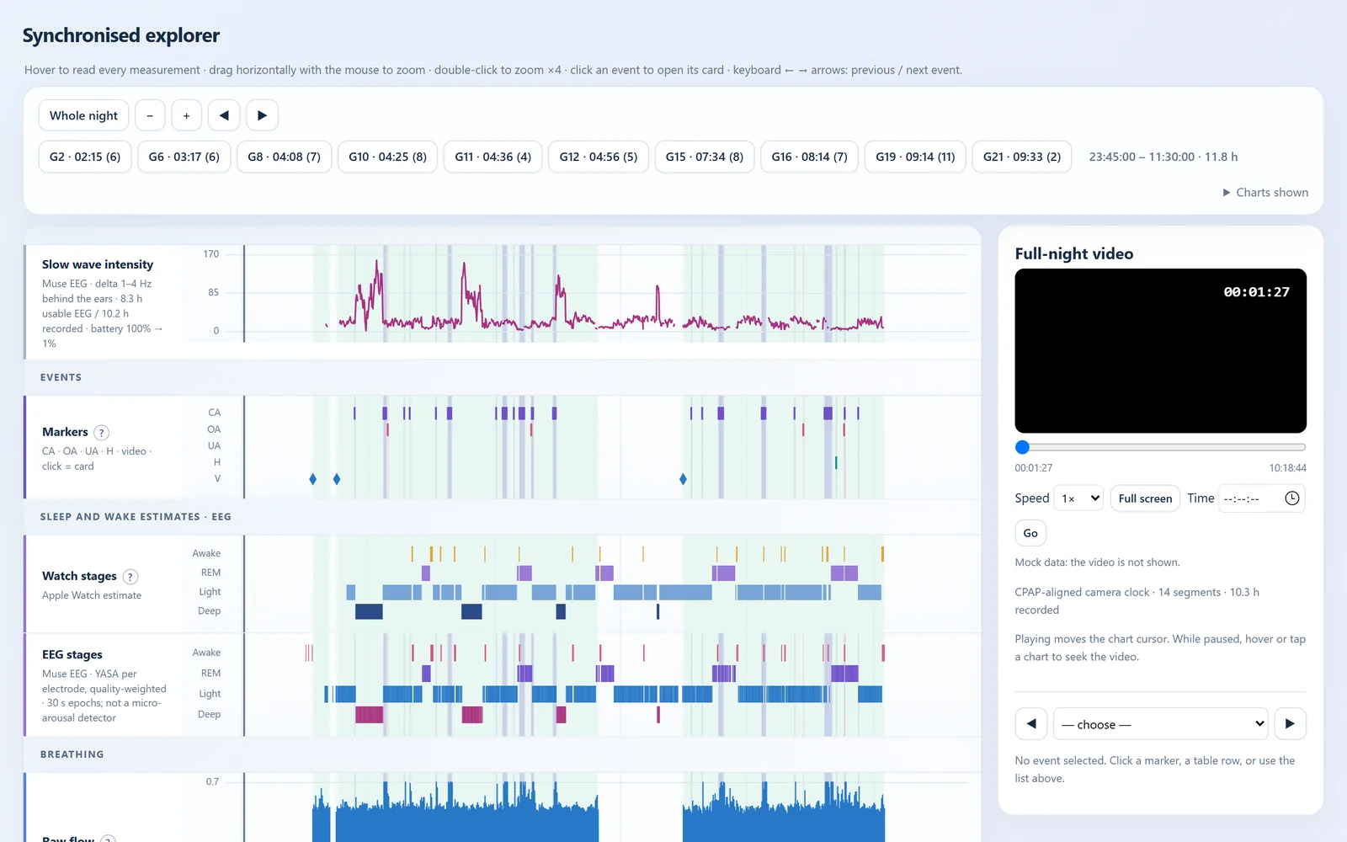This screenshot has height=842, width=1347.
Task: Click the Full screen button
Action: 1145,498
